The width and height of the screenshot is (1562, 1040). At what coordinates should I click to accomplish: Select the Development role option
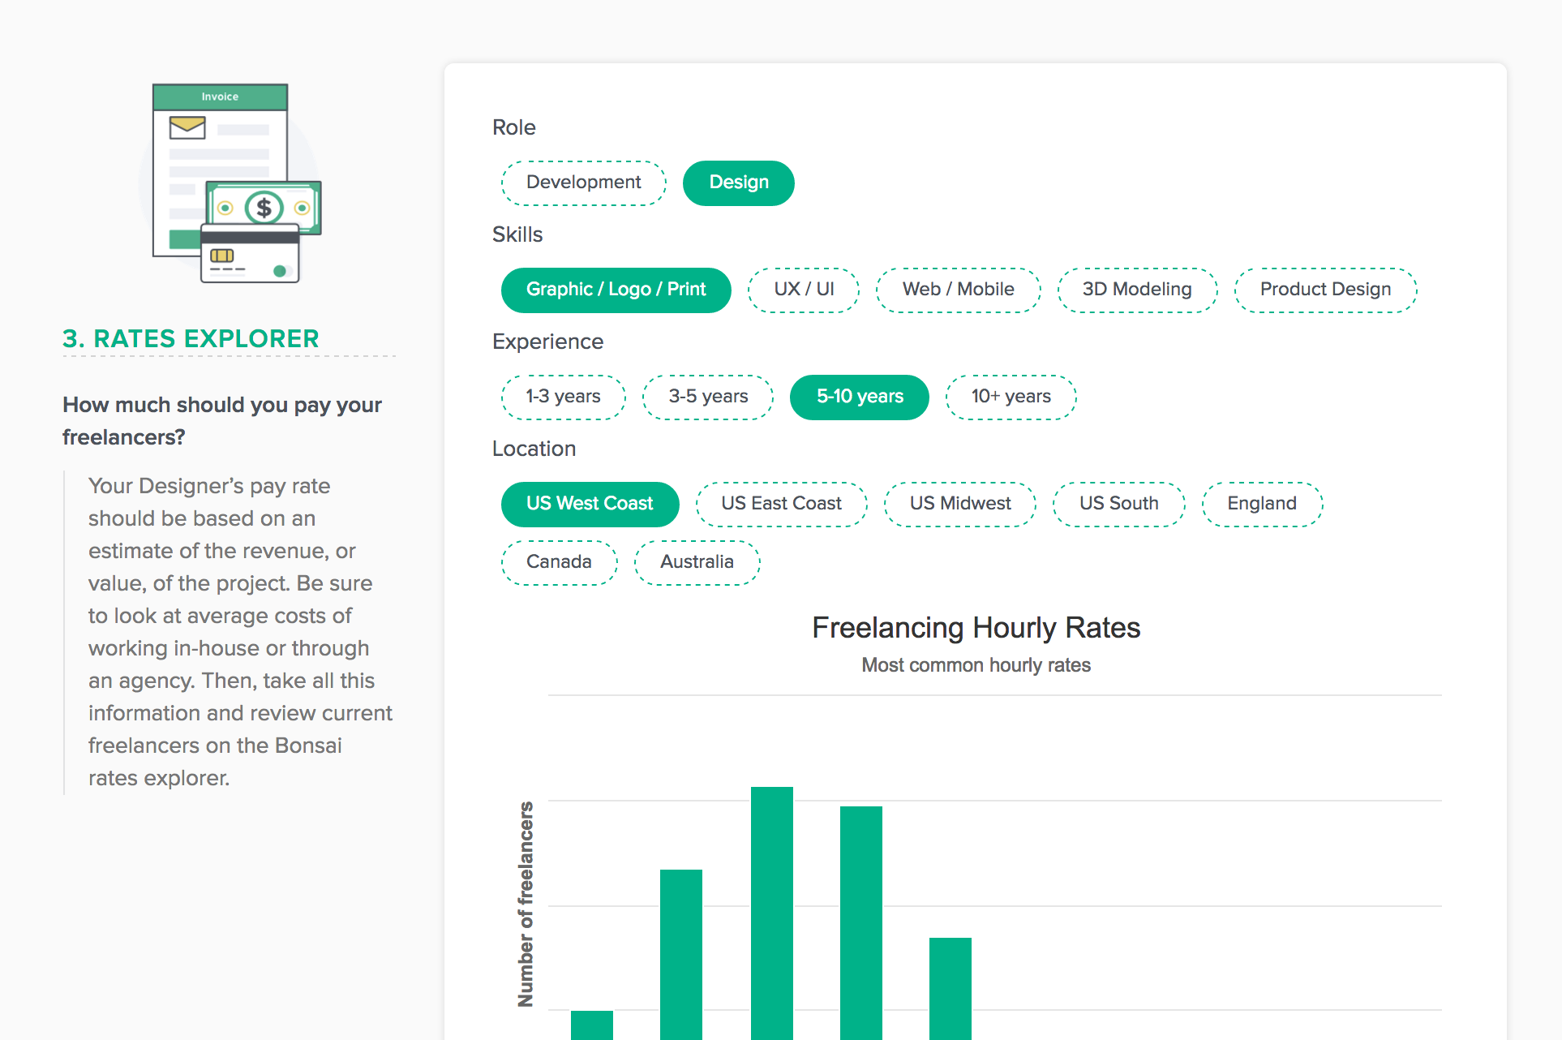point(583,183)
